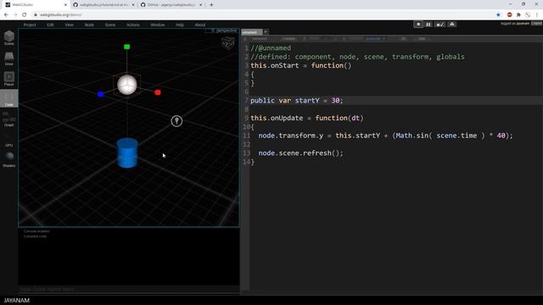Open Chrome's three-dot menu
This screenshot has height=305, width=543.
(537, 15)
